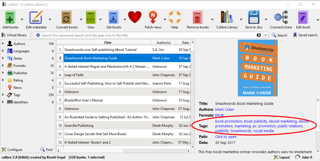Click the Remove books trash icon
Screen dimensions: 320x161
click(x=198, y=18)
